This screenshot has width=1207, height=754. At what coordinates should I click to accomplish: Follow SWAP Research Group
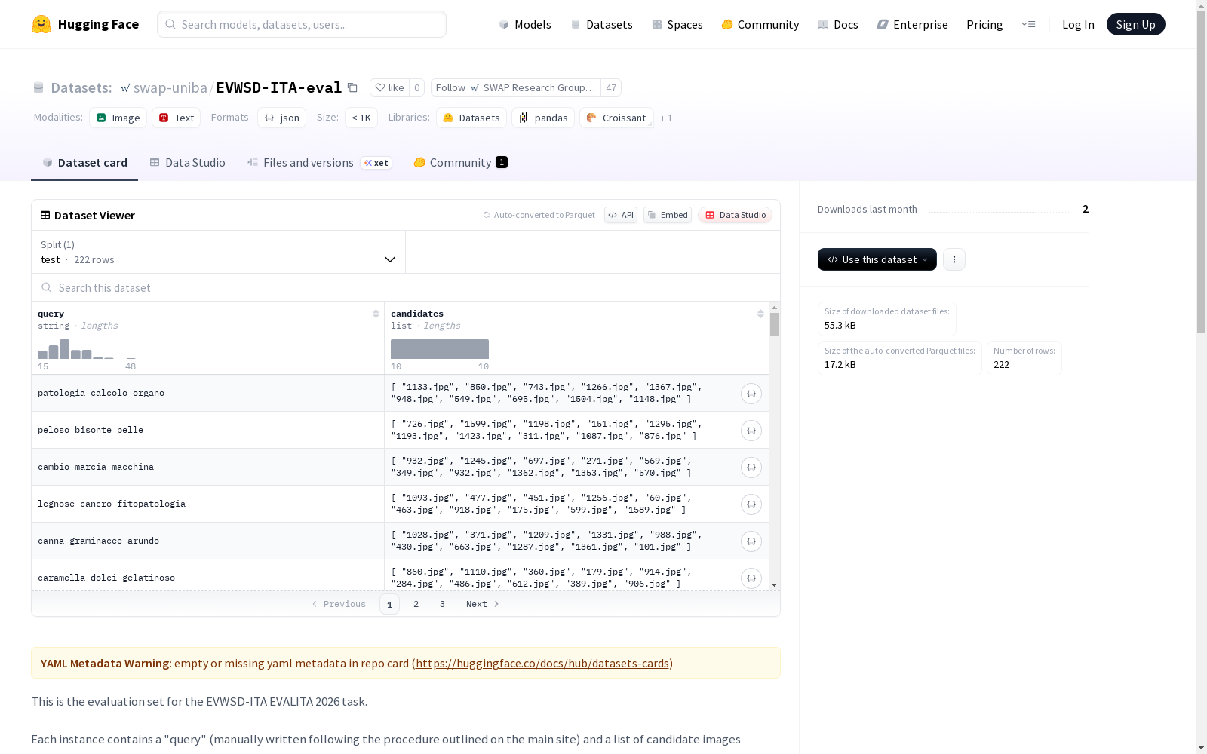516,87
